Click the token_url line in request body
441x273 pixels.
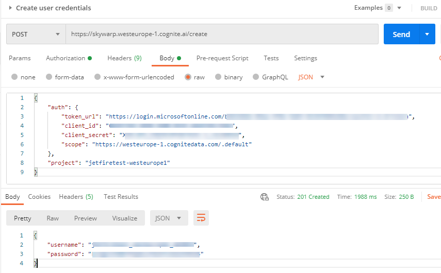[x=238, y=116]
